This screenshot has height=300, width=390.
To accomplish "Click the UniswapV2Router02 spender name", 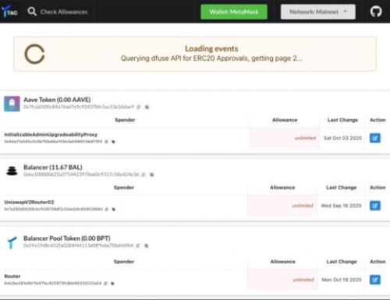I will pos(29,202).
